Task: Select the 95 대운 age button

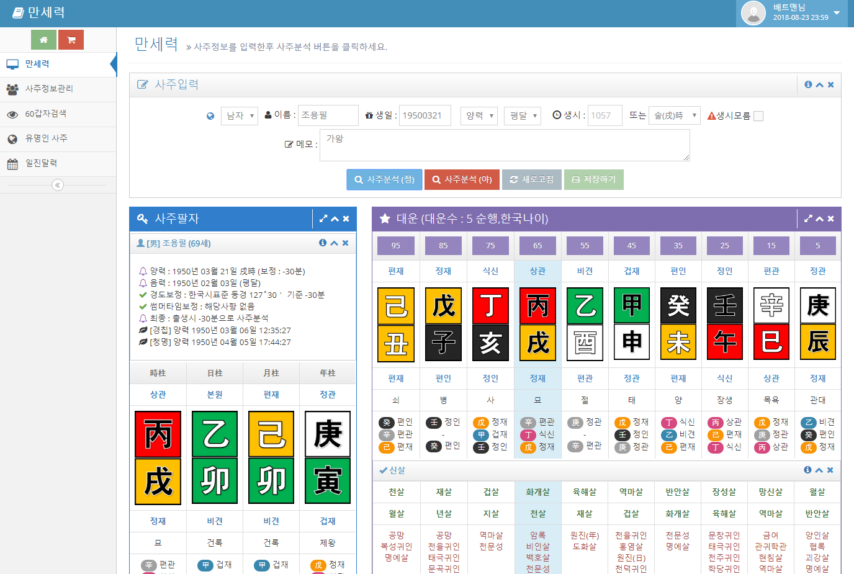Action: tap(396, 246)
